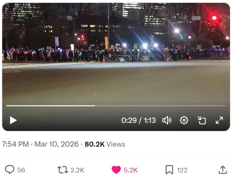The image size is (233, 177).
Task: Click the 122 bookmarks count
Action: 182,170
